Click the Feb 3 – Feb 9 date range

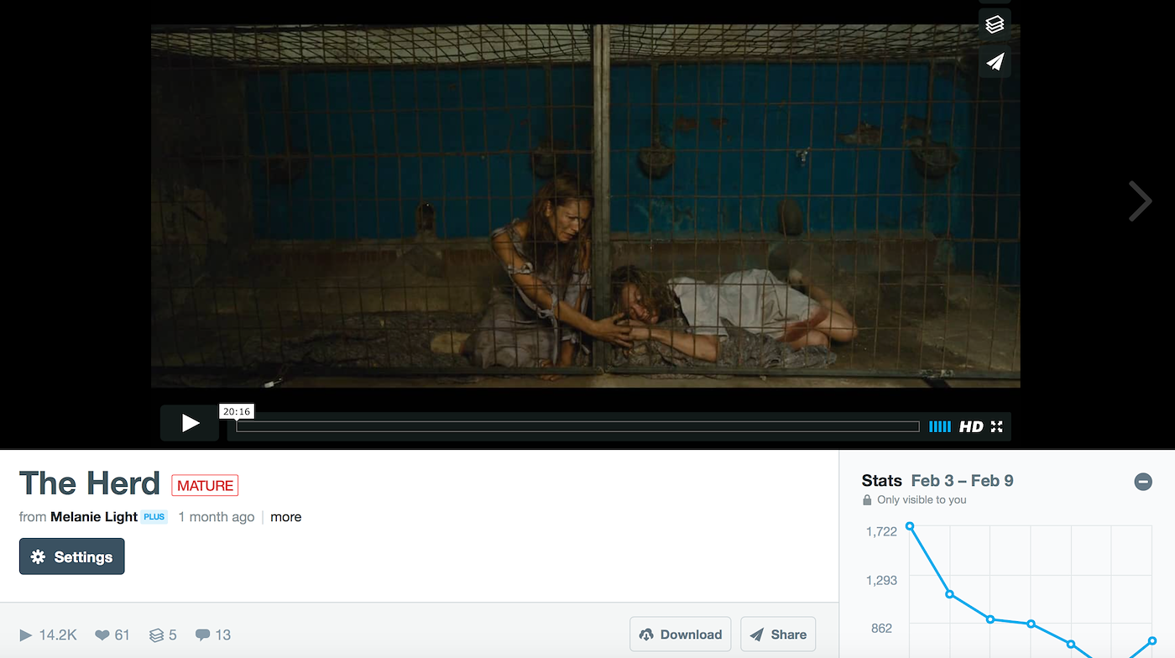point(963,481)
